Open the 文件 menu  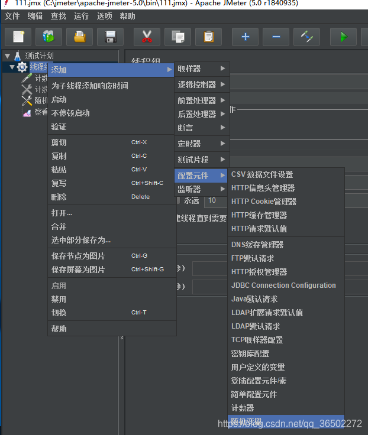pyautogui.click(x=12, y=16)
